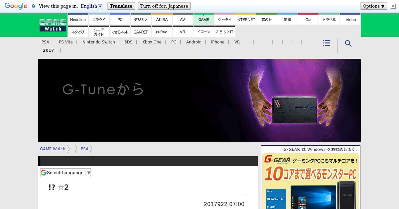Screen dimensions: 399x209
Task: Go to the Headline tab
Action: pyautogui.click(x=78, y=20)
